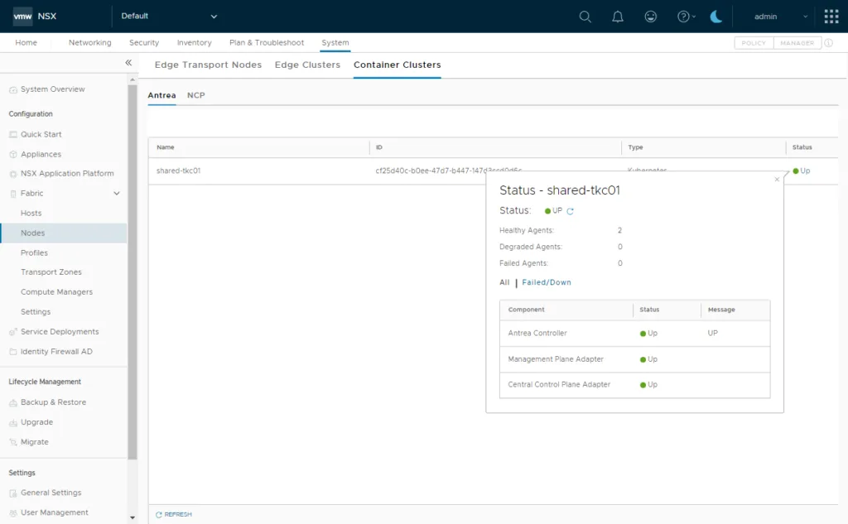The image size is (848, 524).
Task: Show All components filter
Action: click(x=504, y=282)
